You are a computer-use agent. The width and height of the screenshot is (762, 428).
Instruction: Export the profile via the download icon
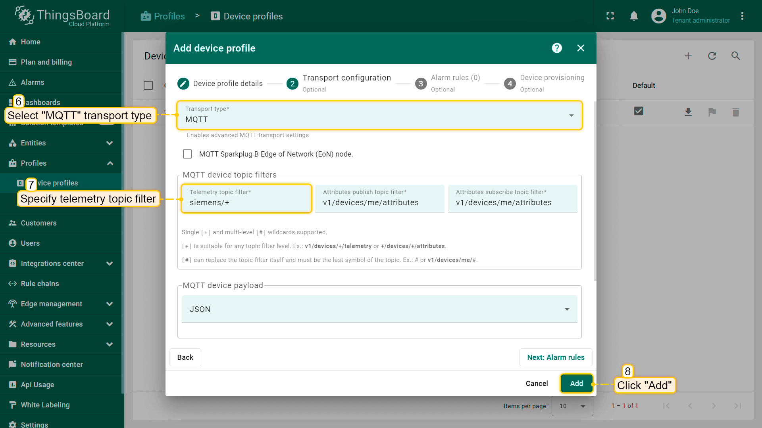688,112
